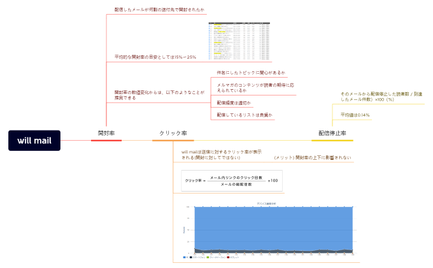Click the chart title above the area chart

coord(266,202)
